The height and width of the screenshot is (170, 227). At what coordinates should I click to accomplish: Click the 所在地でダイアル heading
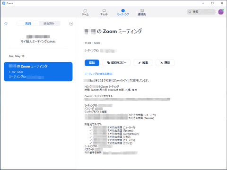93,124
